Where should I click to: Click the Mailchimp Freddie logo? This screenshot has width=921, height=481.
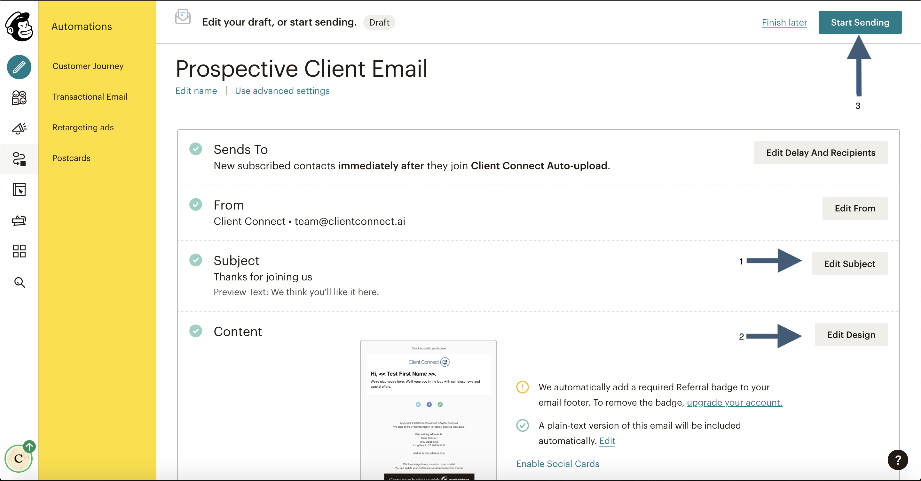click(19, 27)
